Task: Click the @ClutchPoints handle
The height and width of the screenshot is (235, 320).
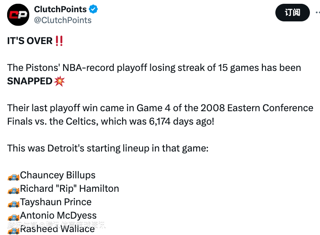Action: (63, 20)
